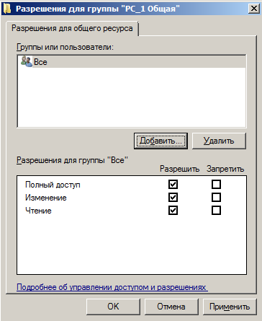Check Запретить for Полный доступ
The height and width of the screenshot is (321, 262).
click(x=216, y=185)
